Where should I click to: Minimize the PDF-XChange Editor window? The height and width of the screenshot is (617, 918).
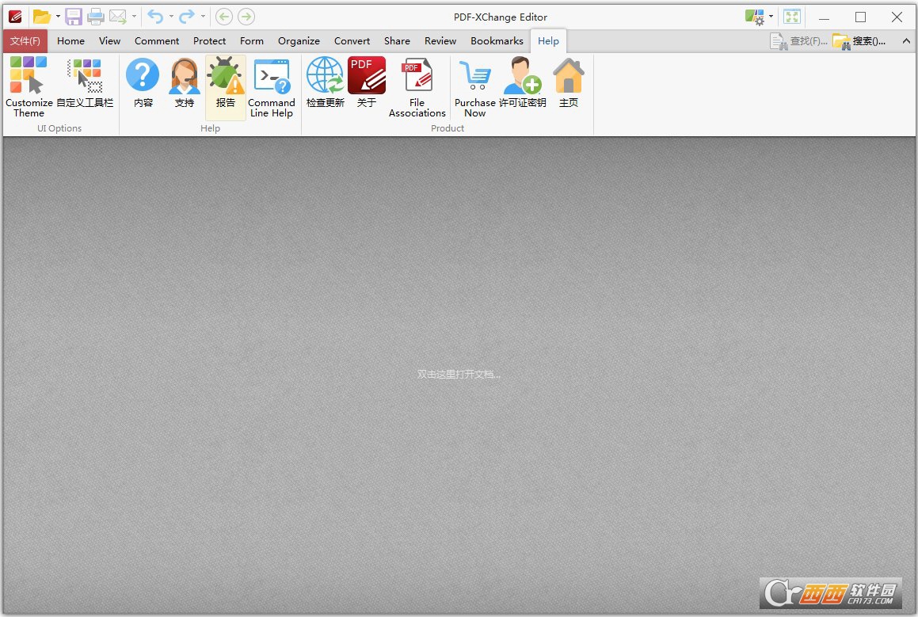[825, 17]
